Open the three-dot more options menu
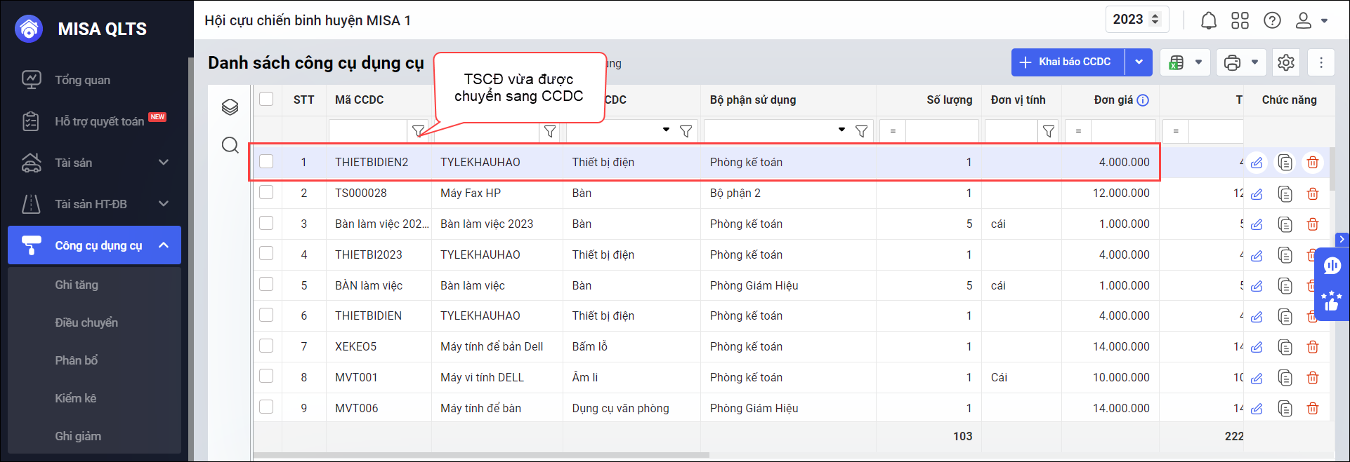This screenshot has height=462, width=1350. [x=1321, y=62]
